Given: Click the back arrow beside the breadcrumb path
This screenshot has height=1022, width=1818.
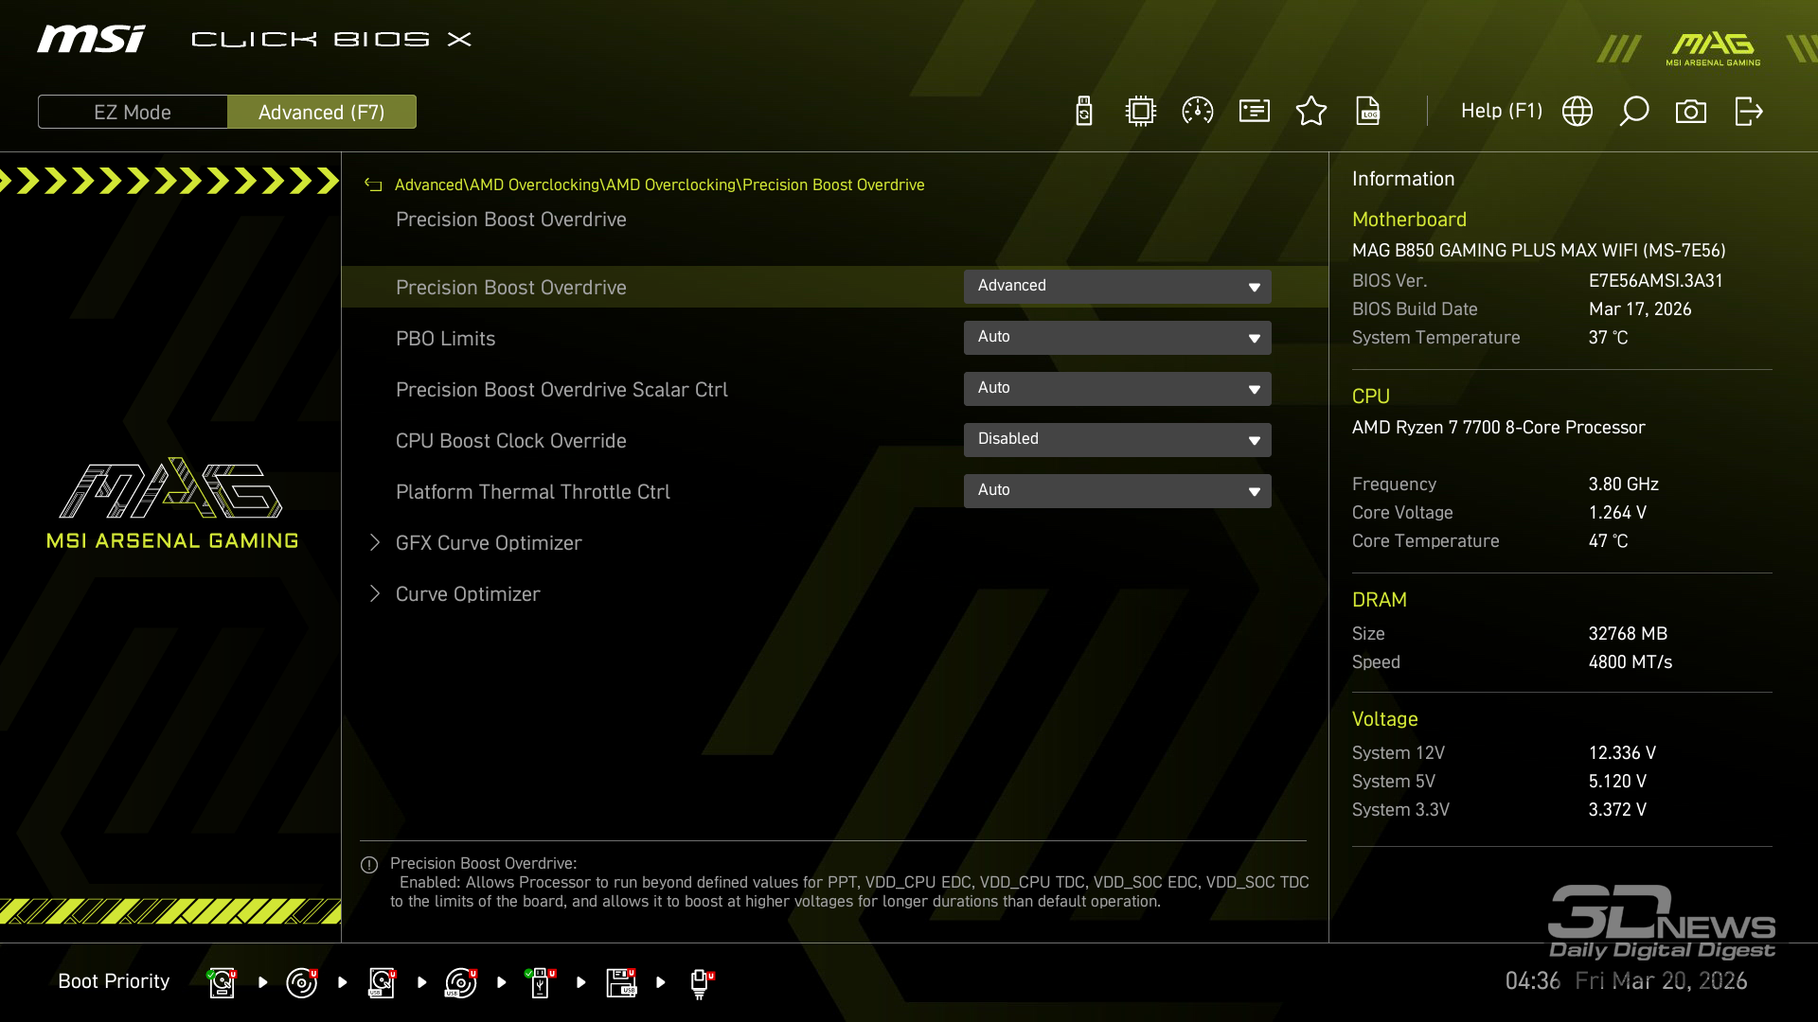Looking at the screenshot, I should pyautogui.click(x=373, y=185).
